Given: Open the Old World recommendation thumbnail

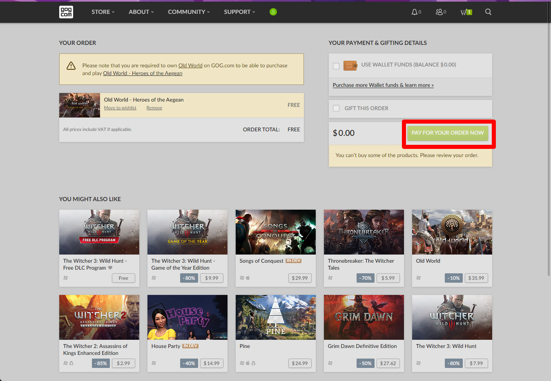Looking at the screenshot, I should point(452,232).
